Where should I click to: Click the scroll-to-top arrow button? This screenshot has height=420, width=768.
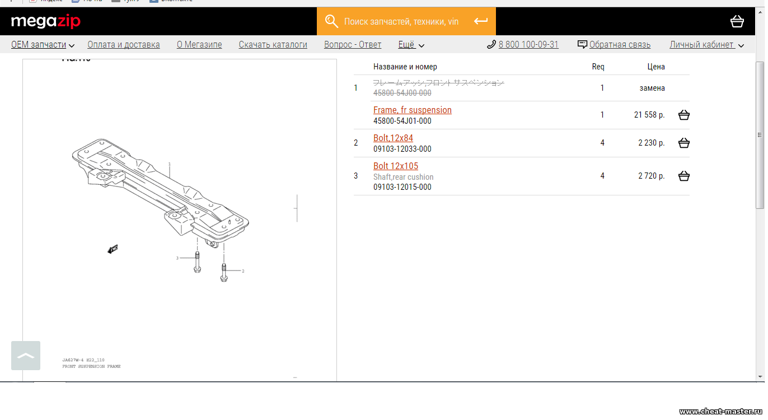coord(26,356)
